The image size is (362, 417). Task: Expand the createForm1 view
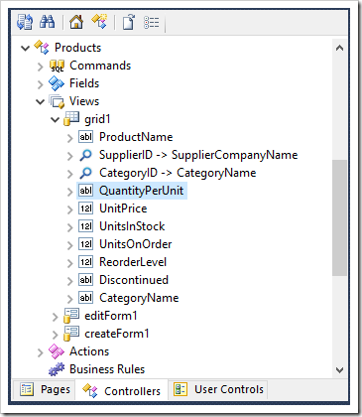point(56,335)
